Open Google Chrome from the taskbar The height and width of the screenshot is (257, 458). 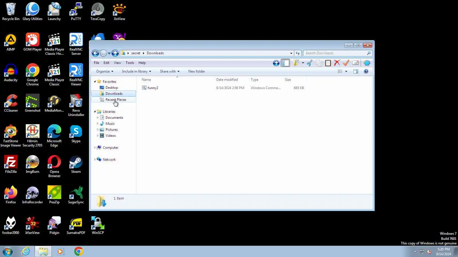pyautogui.click(x=78, y=252)
